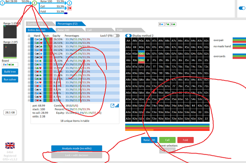Screen dimensions: 246x163
Task: Open the Fold tab
Action: click(129, 30)
